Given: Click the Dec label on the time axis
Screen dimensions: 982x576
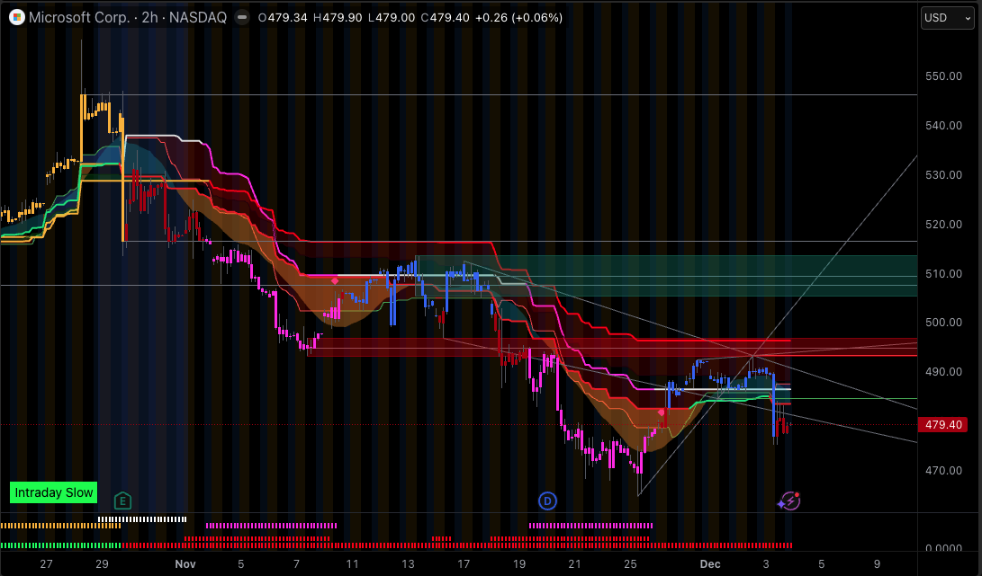Looking at the screenshot, I should click(x=710, y=563).
